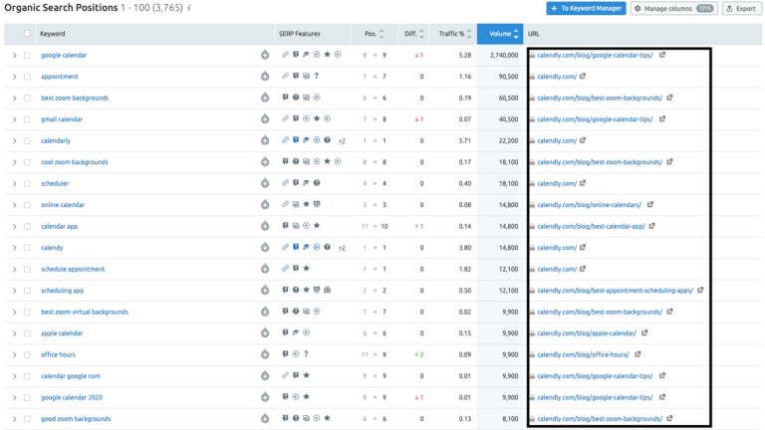Check the calendarly row checkbox

tap(27, 141)
